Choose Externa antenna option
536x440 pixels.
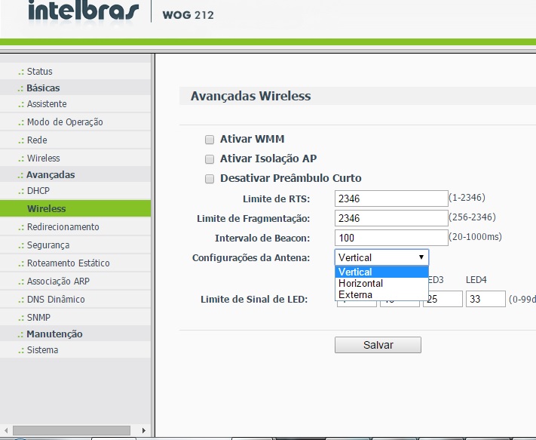(381, 294)
